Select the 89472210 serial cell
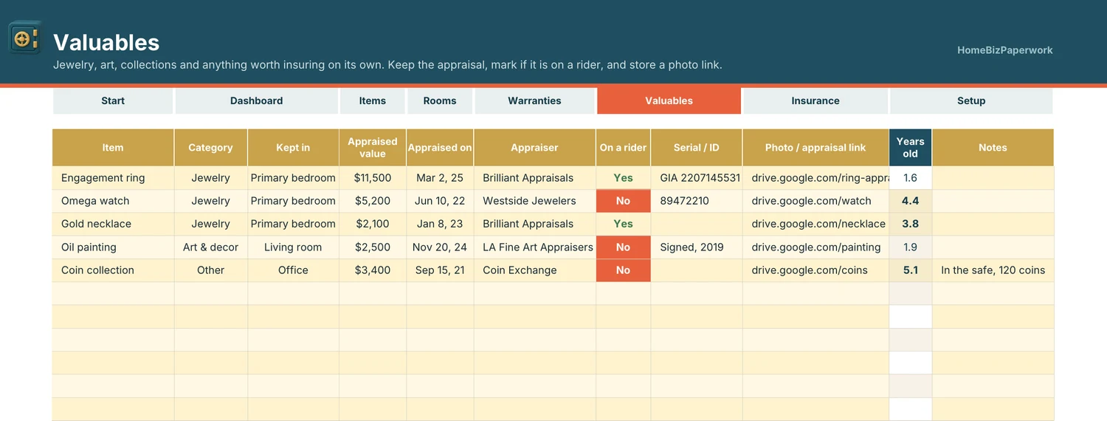The image size is (1107, 421). click(696, 201)
